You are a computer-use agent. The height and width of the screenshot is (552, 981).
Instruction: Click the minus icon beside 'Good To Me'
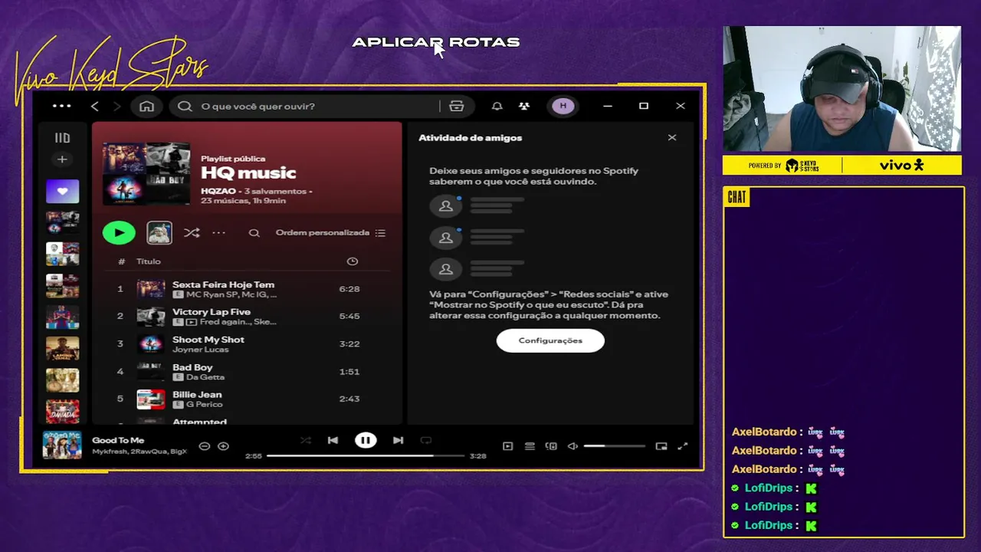204,446
